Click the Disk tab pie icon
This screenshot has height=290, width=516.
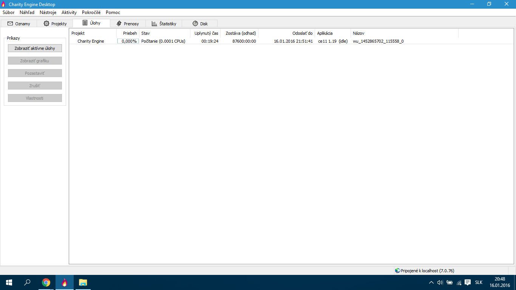pos(195,23)
